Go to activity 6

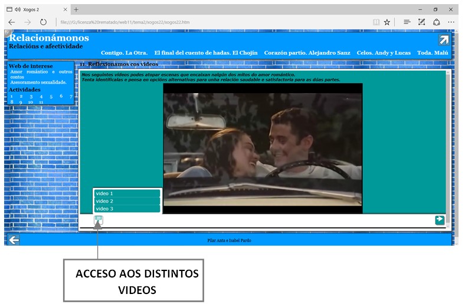pyautogui.click(x=61, y=96)
